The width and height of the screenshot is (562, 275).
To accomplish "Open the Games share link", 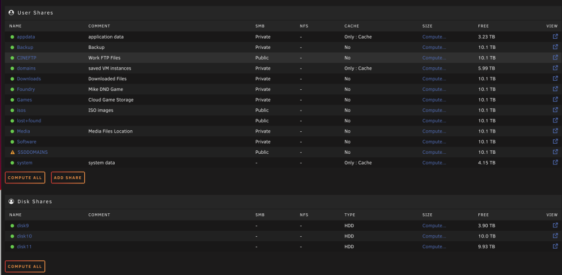I will (24, 100).
